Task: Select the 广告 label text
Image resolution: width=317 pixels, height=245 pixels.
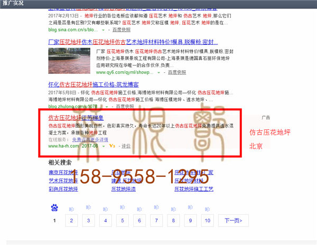Action: (x=266, y=117)
